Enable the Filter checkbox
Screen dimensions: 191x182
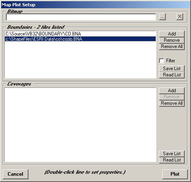click(x=161, y=61)
